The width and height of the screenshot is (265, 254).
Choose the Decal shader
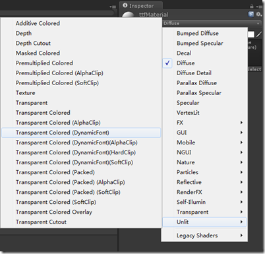point(204,53)
